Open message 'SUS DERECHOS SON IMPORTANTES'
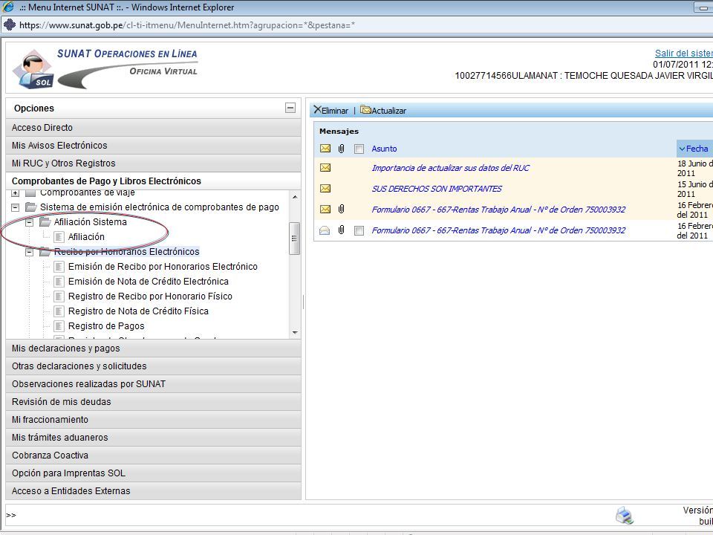Viewport: 713px width, 535px height. [437, 188]
